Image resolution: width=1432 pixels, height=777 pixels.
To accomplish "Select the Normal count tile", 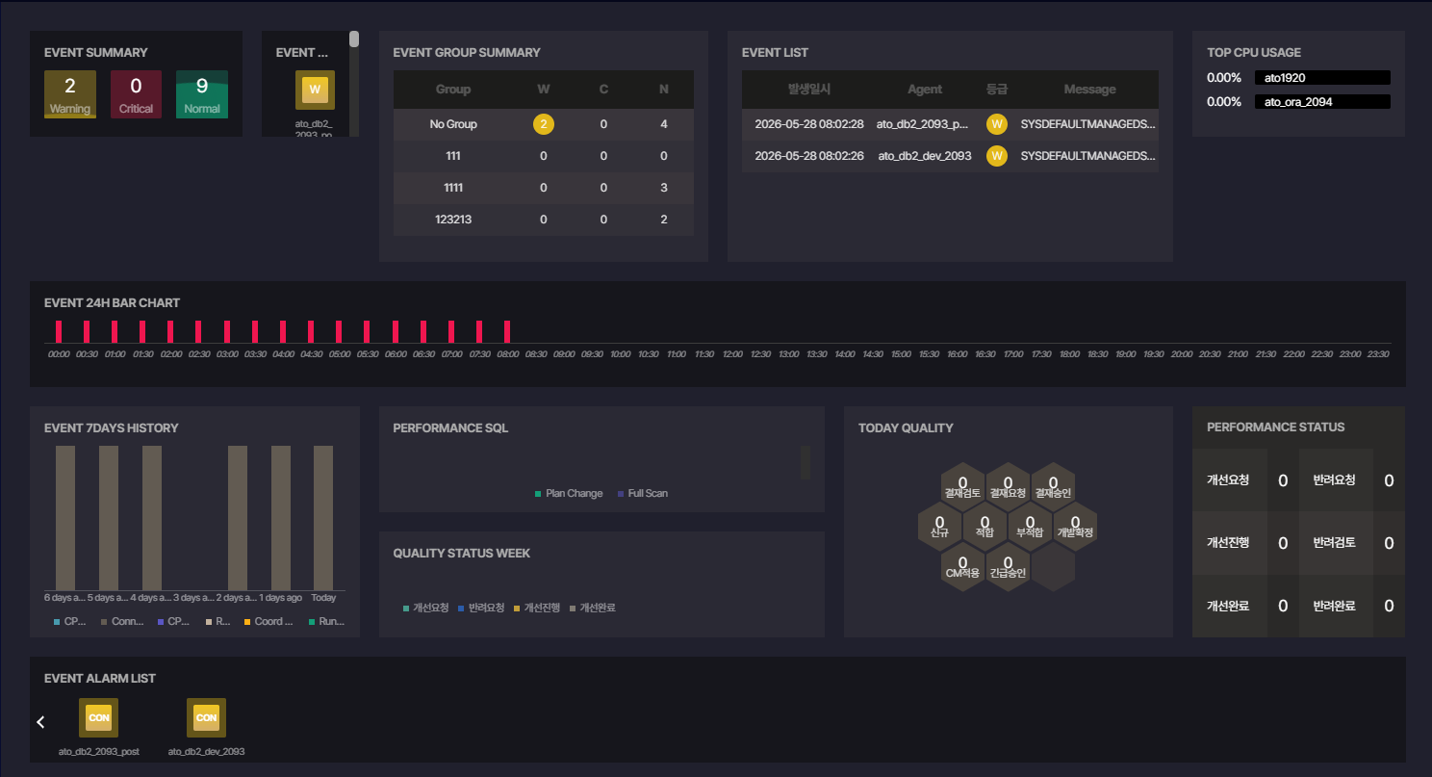I will coord(202,94).
